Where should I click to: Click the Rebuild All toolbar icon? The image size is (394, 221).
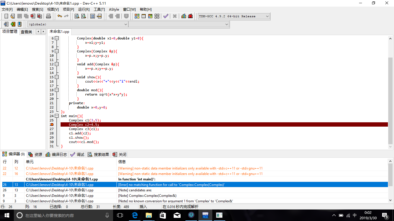[157, 16]
